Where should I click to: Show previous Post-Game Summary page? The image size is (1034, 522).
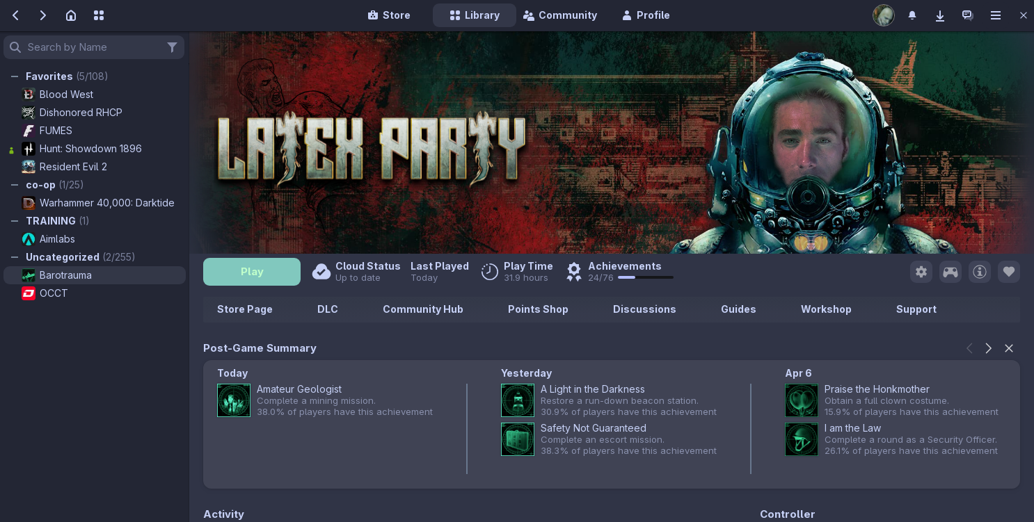[969, 348]
